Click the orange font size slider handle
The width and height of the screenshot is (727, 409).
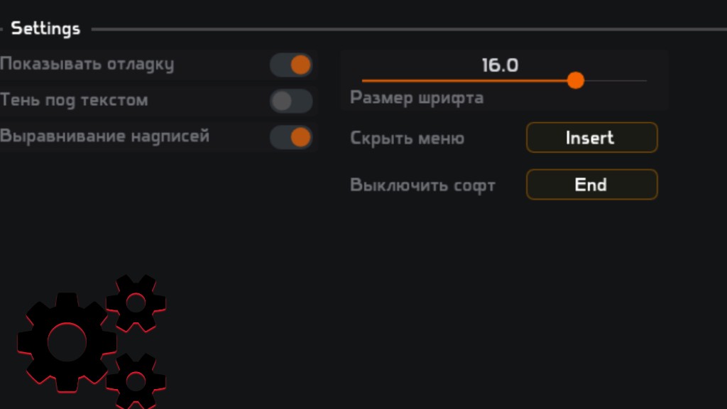(x=576, y=80)
